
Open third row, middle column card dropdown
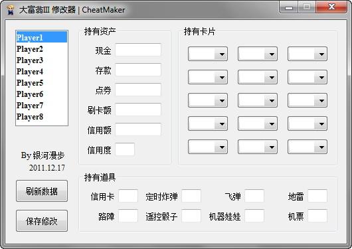[x=258, y=100]
